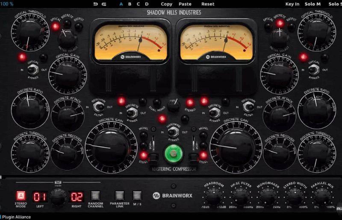Click right Nickel transformer LED
Viewport: 342px width, 220px height.
[x=203, y=136]
